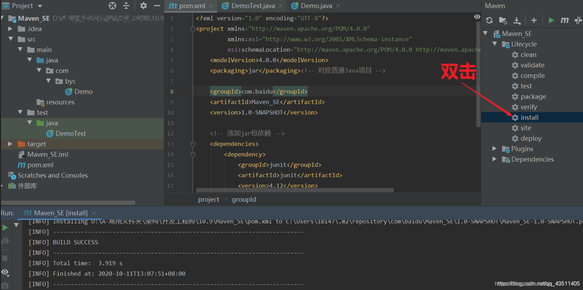The height and width of the screenshot is (290, 583).
Task: Collapse all nodes in the Project panel
Action: (x=126, y=6)
